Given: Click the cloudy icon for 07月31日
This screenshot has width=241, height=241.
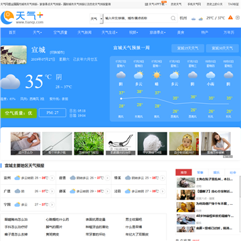Looking at the screenshot, I should (193, 75).
